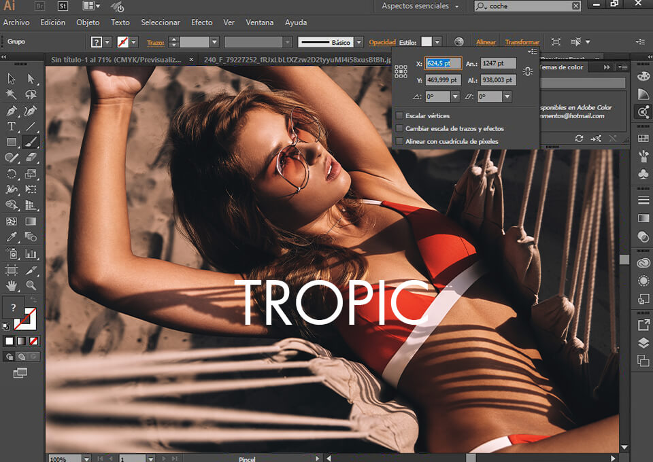Open the Aspectos esenciales workspace dropdown
Screen dimensions: 653x462
tap(415, 5)
